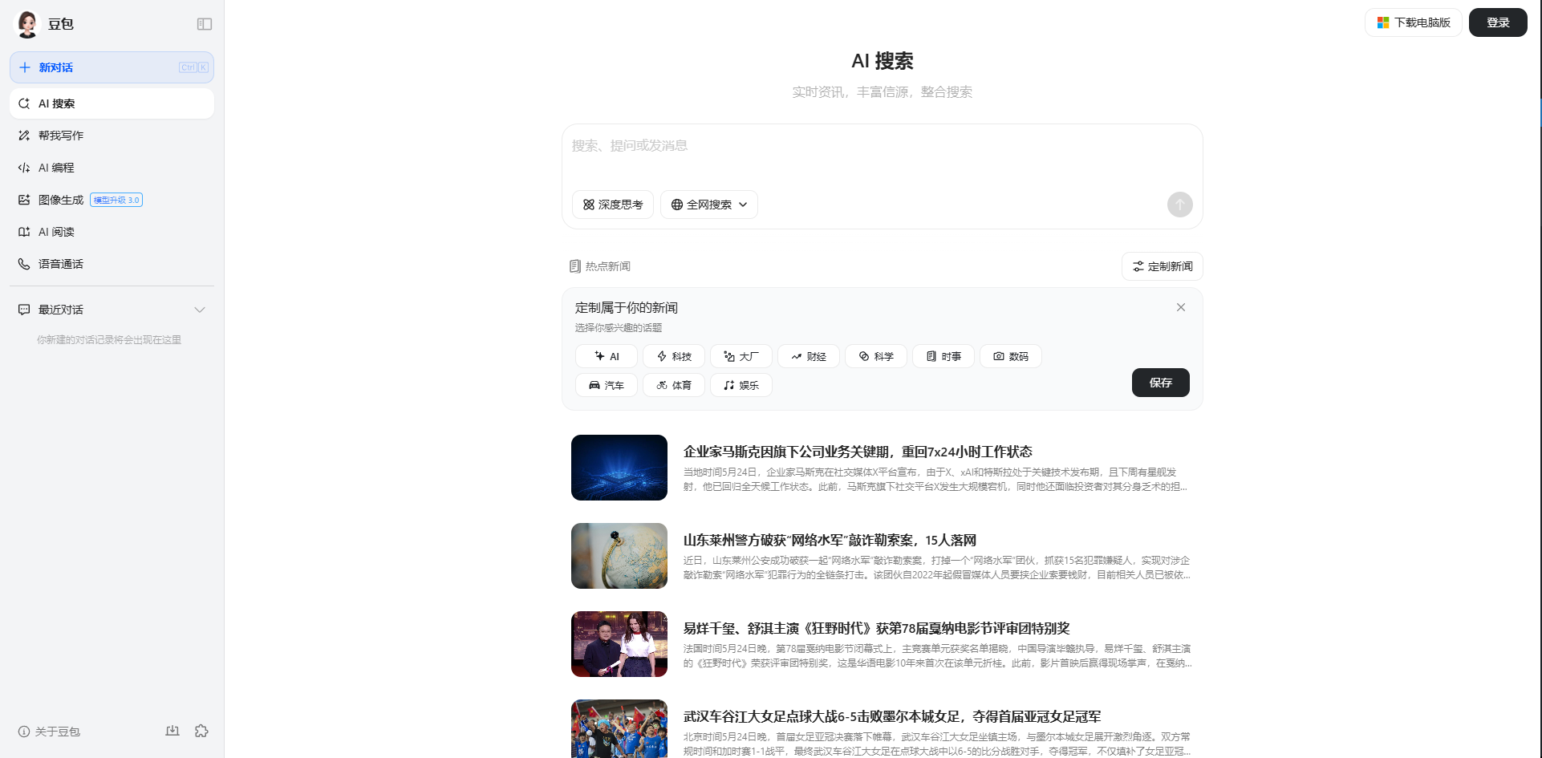Open headline 易烊千玺、舒淇主演《狂野时代》
Image resolution: width=1542 pixels, height=758 pixels.
tap(877, 628)
